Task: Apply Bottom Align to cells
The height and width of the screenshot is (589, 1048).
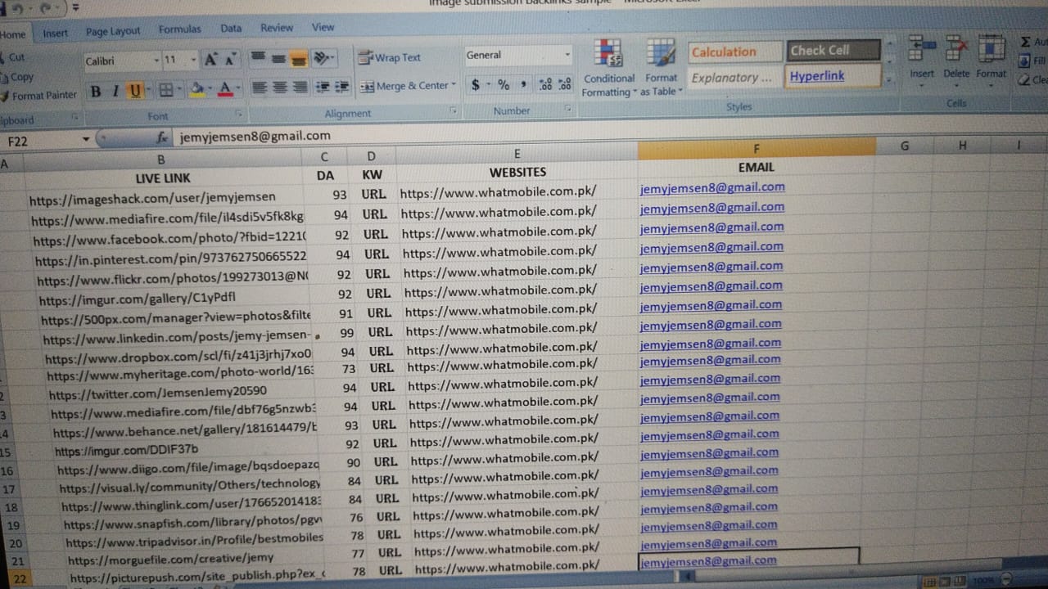Action: pyautogui.click(x=298, y=58)
